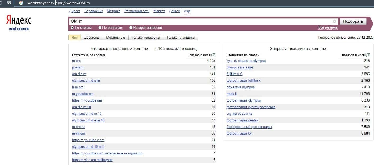Image resolution: width=374 pixels, height=165 pixels.
Task: Select the 'По словам' radio option
Action: (72, 27)
